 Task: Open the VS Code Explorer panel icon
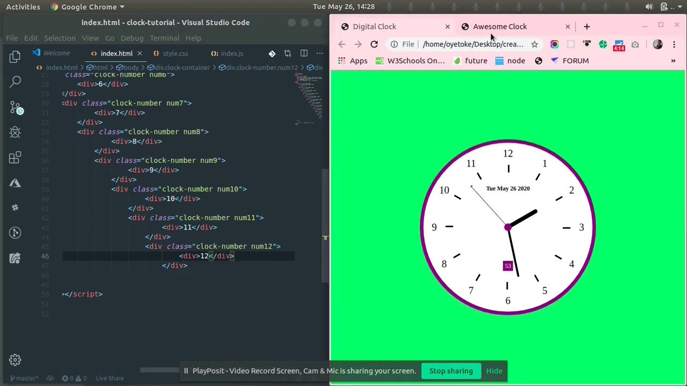click(15, 56)
